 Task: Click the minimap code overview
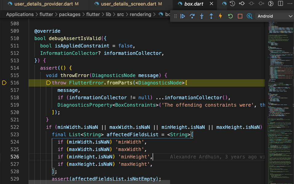point(280,103)
